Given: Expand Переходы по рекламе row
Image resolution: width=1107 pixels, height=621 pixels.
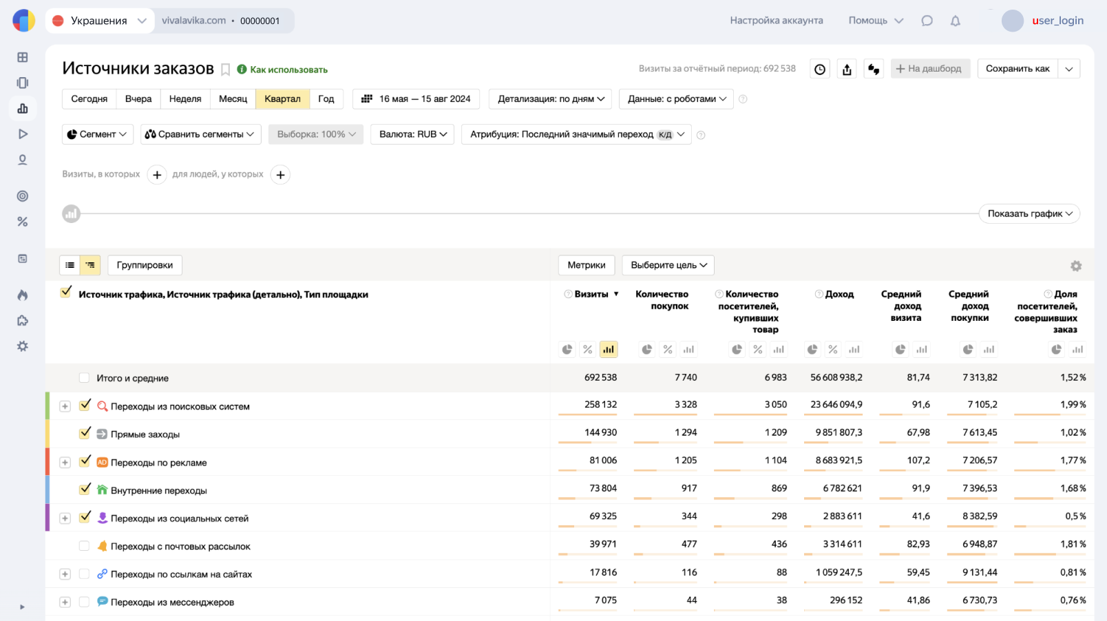Looking at the screenshot, I should pos(65,463).
